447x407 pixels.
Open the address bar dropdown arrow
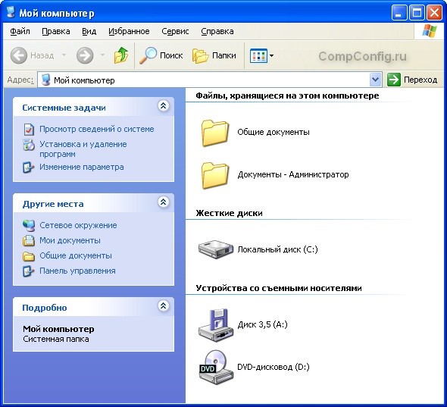tap(376, 80)
